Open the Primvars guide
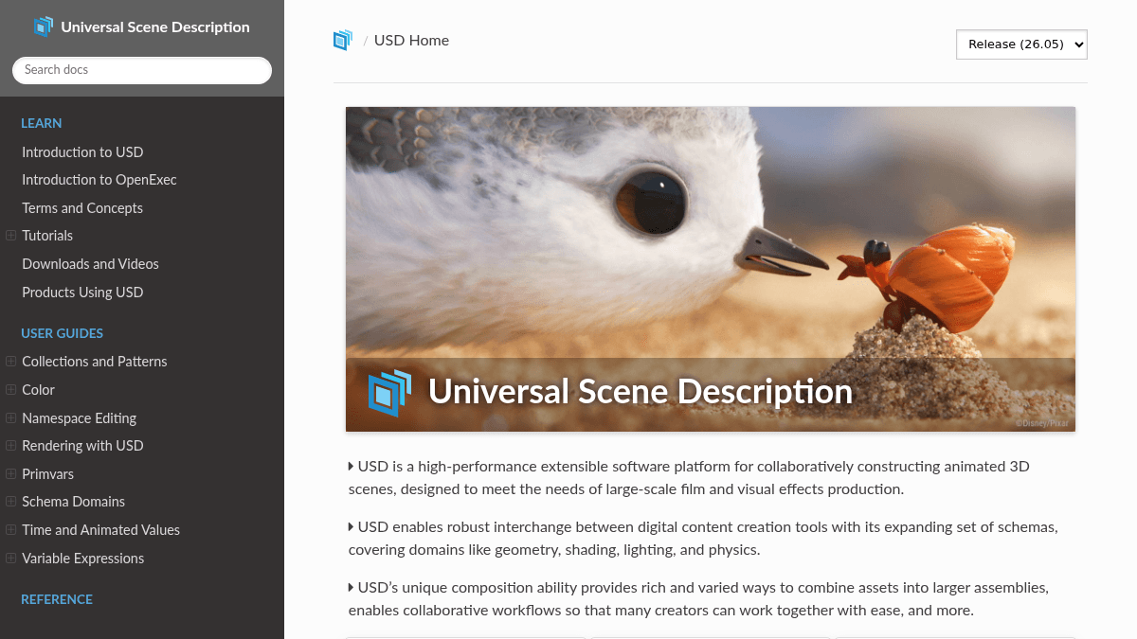This screenshot has width=1137, height=639. 48,474
